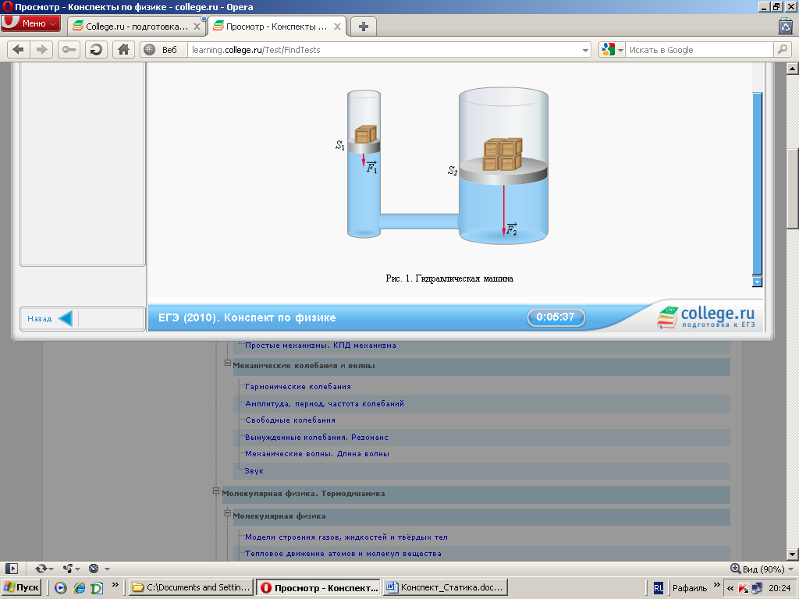Go forward with the browser forward arrow

(41, 49)
